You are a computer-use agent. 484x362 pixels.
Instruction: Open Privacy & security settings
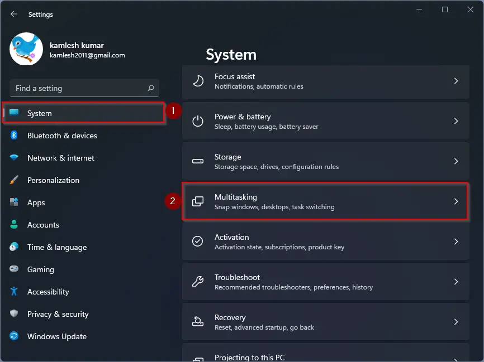click(83, 314)
